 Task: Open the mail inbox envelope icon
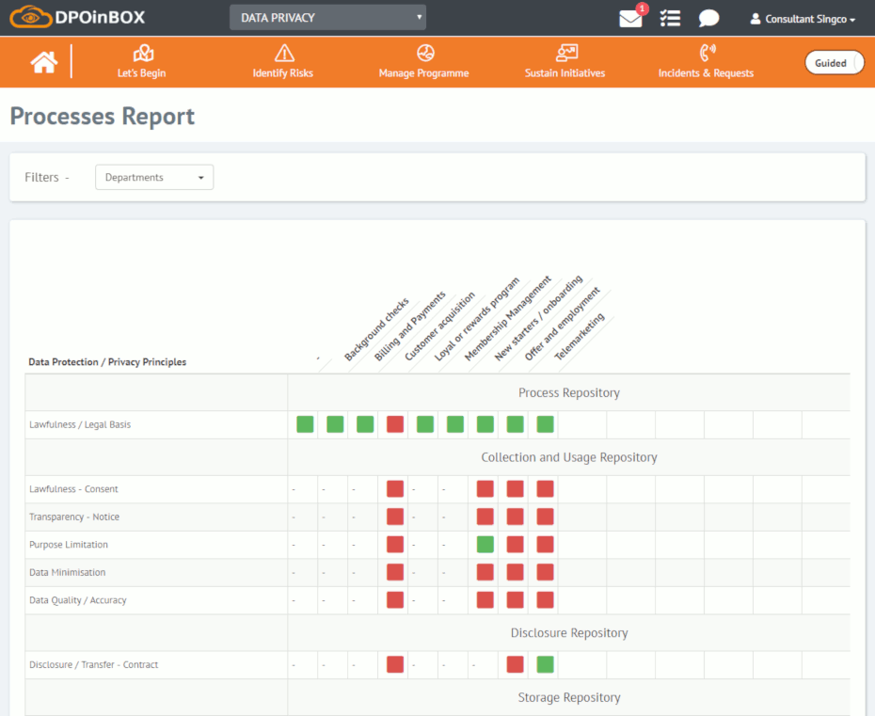coord(630,19)
